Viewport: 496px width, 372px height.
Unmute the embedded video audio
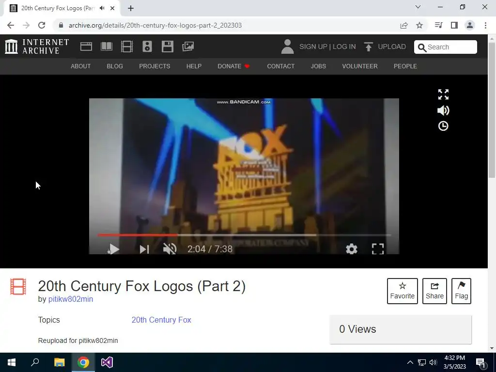pyautogui.click(x=170, y=249)
